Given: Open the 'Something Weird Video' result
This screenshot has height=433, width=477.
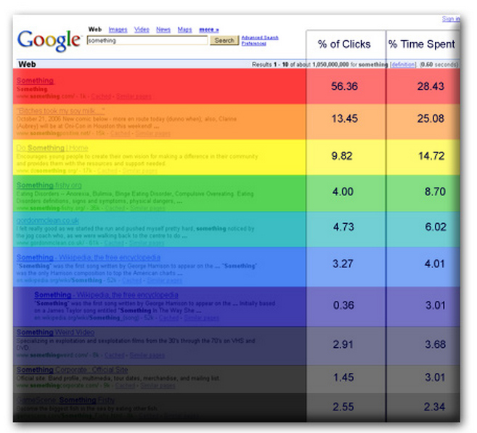Looking at the screenshot, I should click(x=55, y=332).
